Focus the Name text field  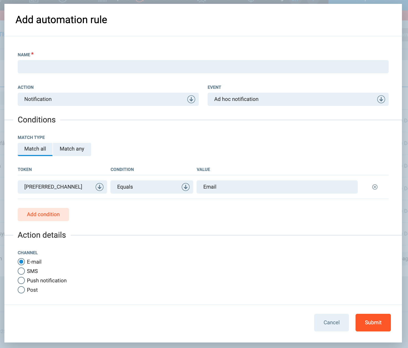pyautogui.click(x=203, y=67)
